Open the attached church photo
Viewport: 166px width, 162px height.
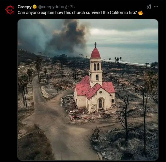88,90
